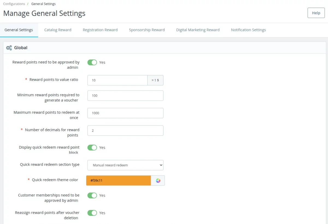Viewport: 328px width, 224px height.
Task: Switch to the Digital Marketing Reward tab
Action: click(x=198, y=30)
